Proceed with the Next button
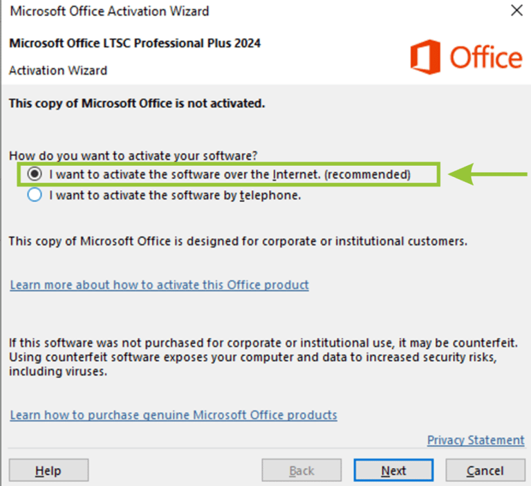531x486 pixels. (393, 470)
